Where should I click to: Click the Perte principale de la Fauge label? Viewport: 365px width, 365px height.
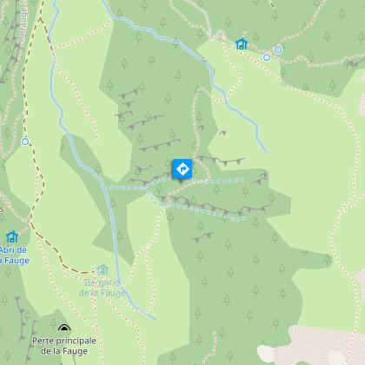[x=64, y=346]
